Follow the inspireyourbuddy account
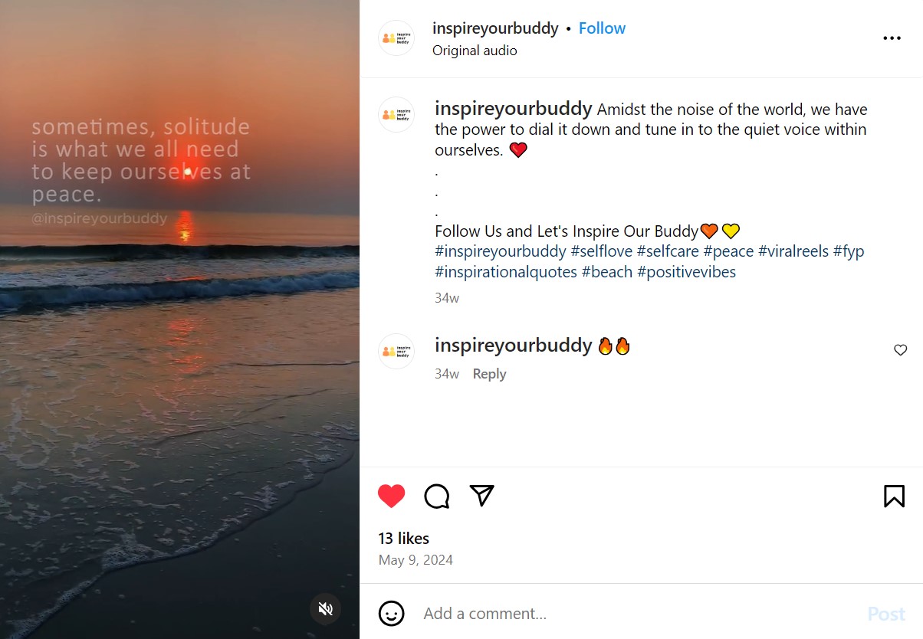 coord(602,28)
